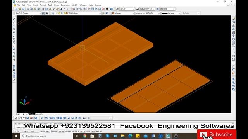Toggle LWT lineweight display in status bar
248x139 pixels.
click(93, 131)
